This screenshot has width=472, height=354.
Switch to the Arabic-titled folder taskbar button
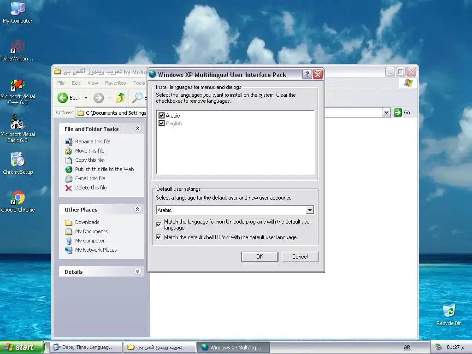(160, 348)
